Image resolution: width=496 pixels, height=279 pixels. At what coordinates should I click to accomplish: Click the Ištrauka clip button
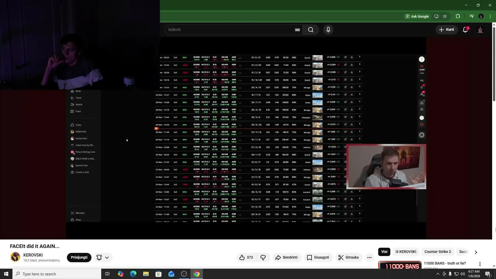pyautogui.click(x=348, y=257)
